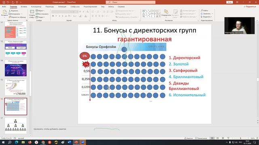
Task: Insert rectangle shape from shapes gallery
Action: 152,11
